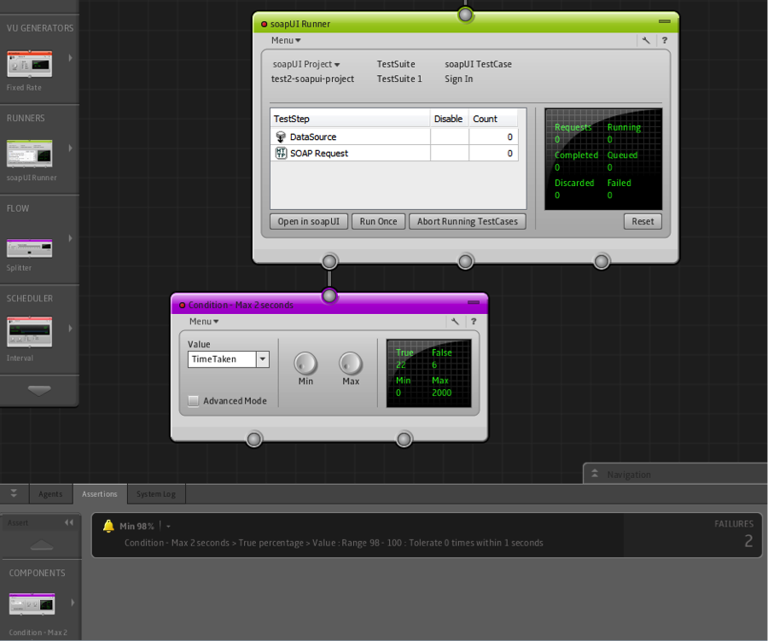Expand the Scheduler category arrow
768x641 pixels.
71,329
